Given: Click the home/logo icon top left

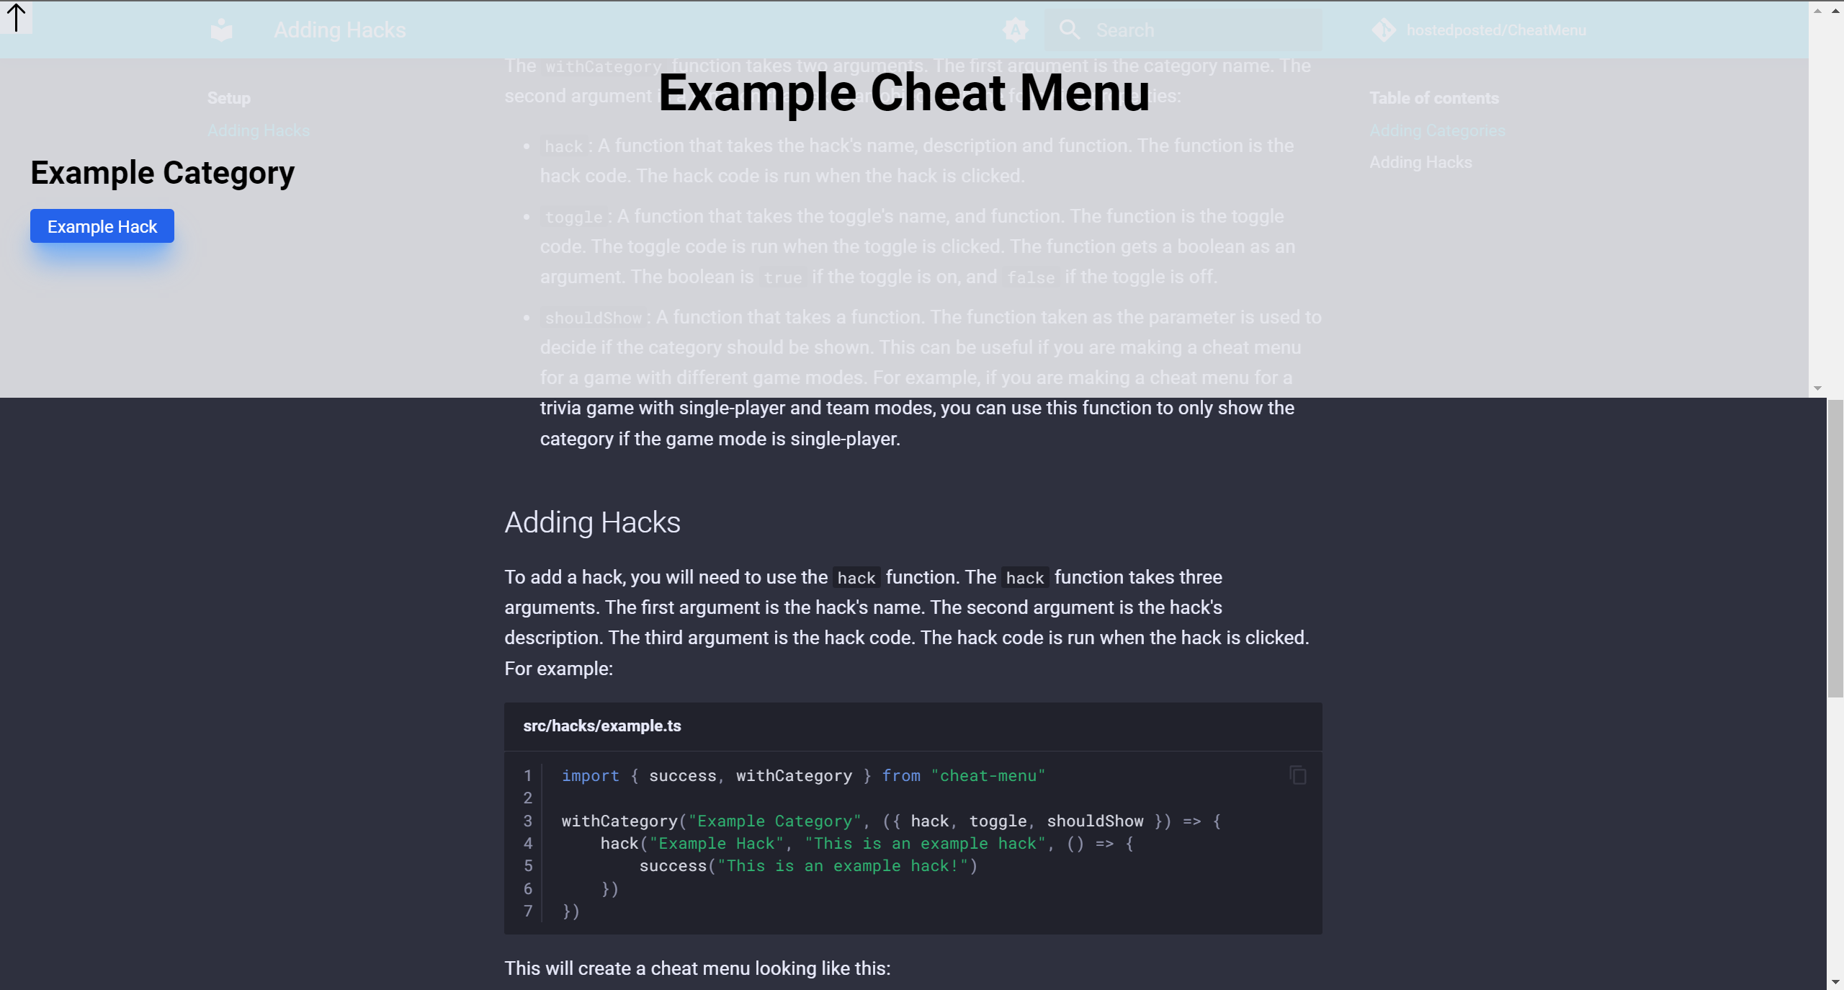Looking at the screenshot, I should coord(220,30).
